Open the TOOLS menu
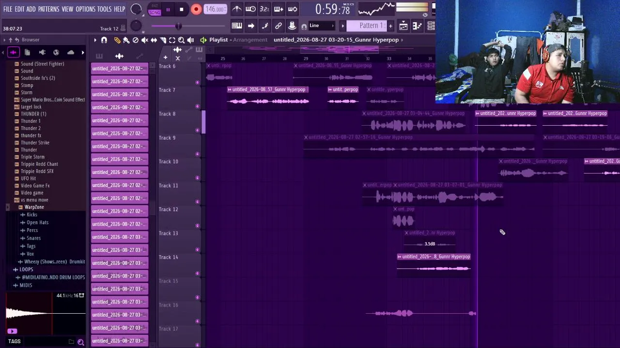Viewport: 620px width, 348px height. point(104,9)
